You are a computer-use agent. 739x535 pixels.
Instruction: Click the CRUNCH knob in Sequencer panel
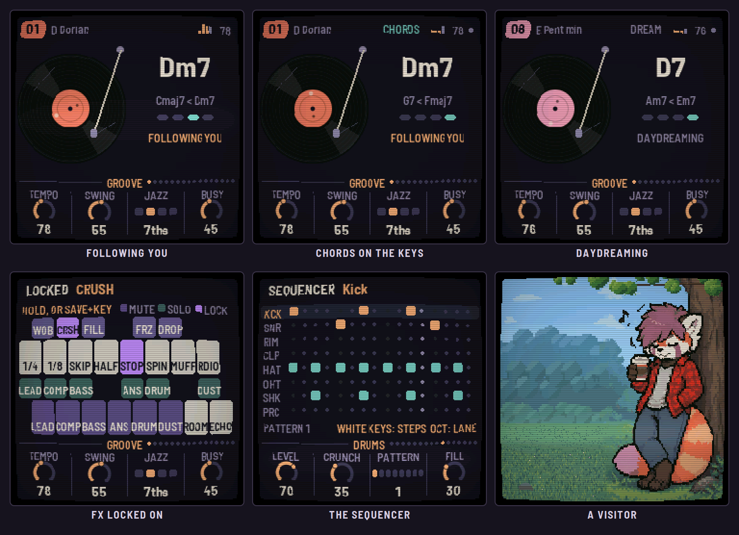point(342,473)
